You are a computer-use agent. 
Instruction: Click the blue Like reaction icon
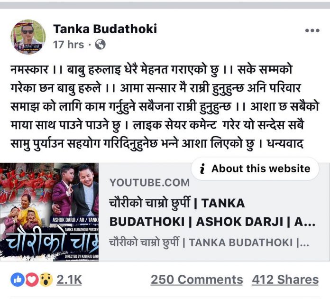click(18, 280)
